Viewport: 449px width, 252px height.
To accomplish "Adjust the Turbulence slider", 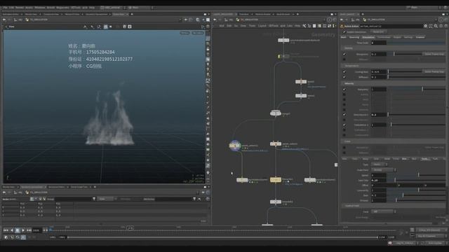I will click(417, 125).
